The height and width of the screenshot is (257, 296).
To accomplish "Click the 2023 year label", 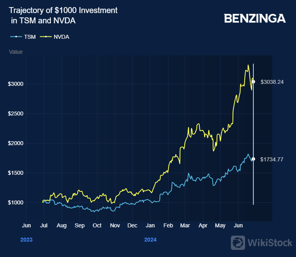I will 26,240.
